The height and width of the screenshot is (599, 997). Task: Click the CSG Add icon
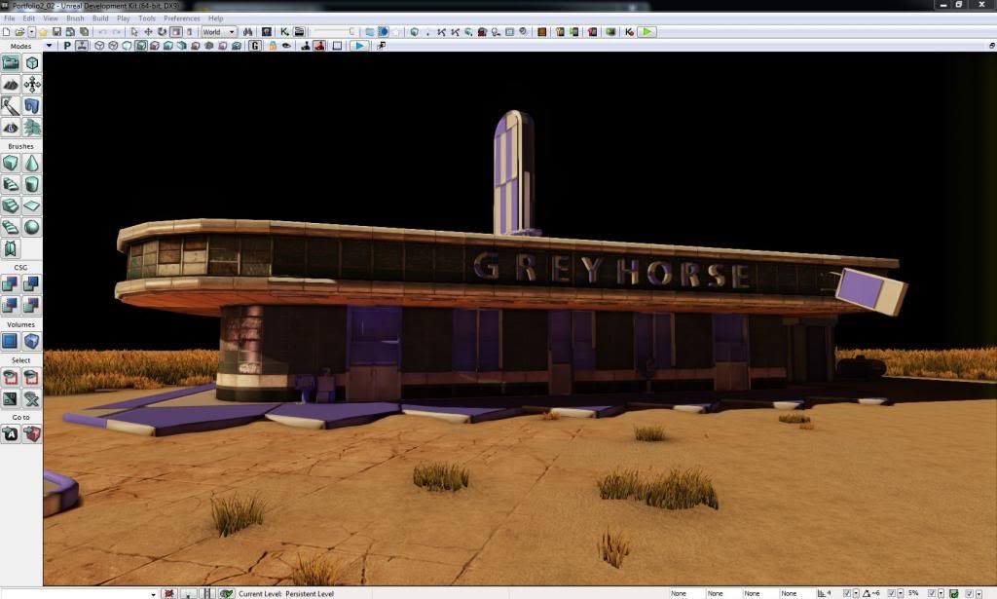(11, 283)
